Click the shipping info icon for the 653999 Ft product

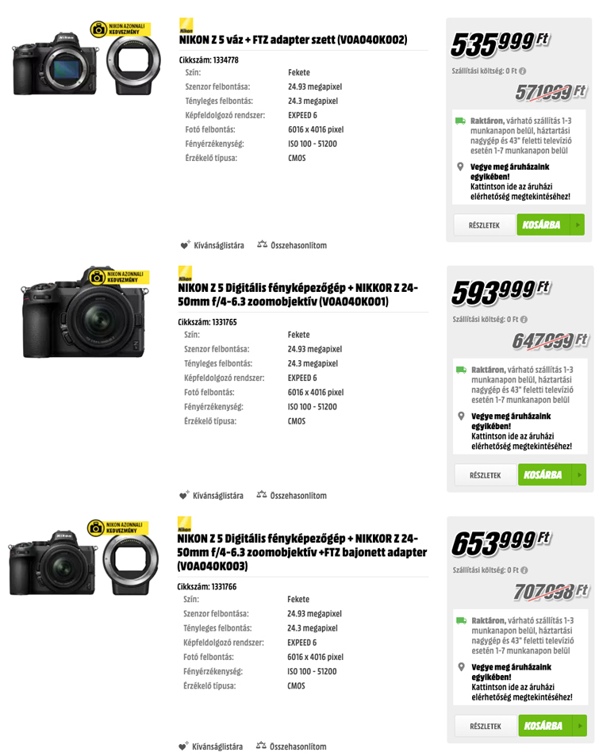pos(524,570)
